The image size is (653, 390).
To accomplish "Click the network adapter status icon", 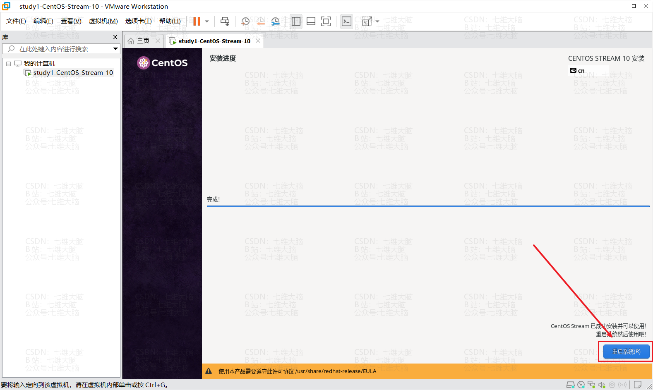I will click(591, 385).
